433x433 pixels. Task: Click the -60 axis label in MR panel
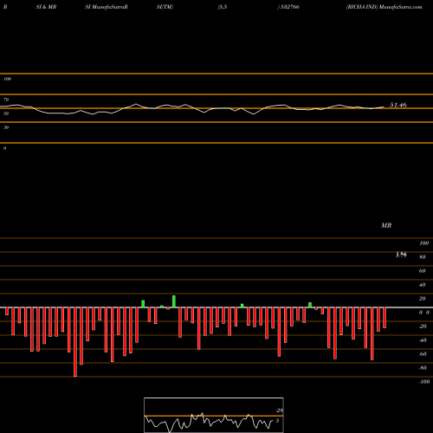click(423, 354)
